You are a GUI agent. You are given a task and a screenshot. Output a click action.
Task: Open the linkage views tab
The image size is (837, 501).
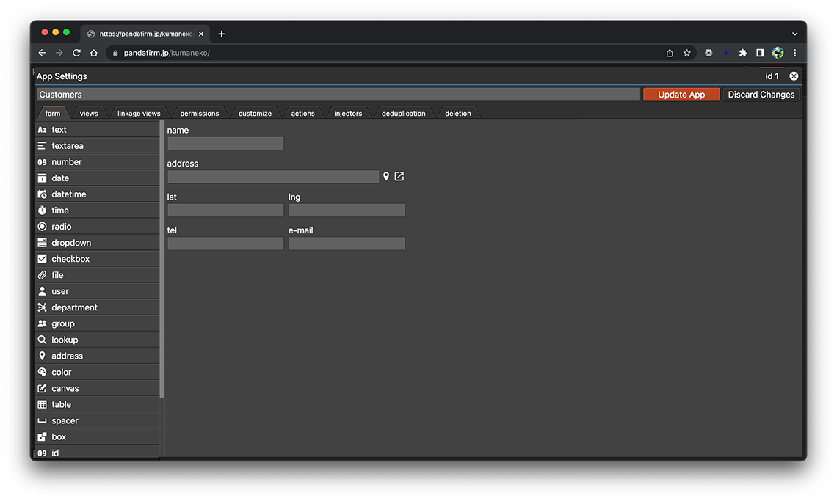tap(139, 114)
